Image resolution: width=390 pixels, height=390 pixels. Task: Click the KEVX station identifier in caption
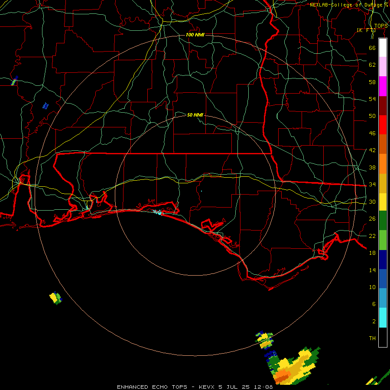206,387
